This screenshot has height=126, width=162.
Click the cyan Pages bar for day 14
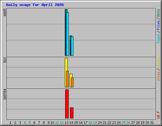[x=72, y=46]
